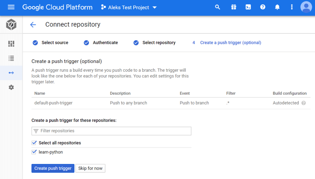Click the search magnifier icon
This screenshot has width=315, height=179.
[217, 7]
